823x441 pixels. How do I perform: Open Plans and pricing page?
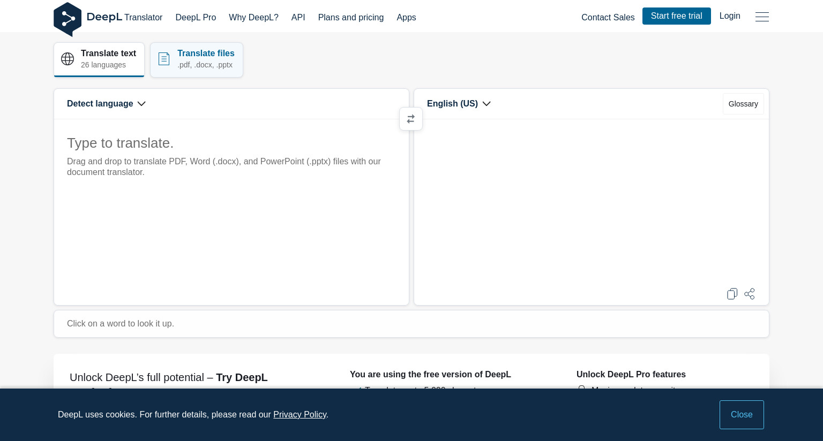(351, 18)
